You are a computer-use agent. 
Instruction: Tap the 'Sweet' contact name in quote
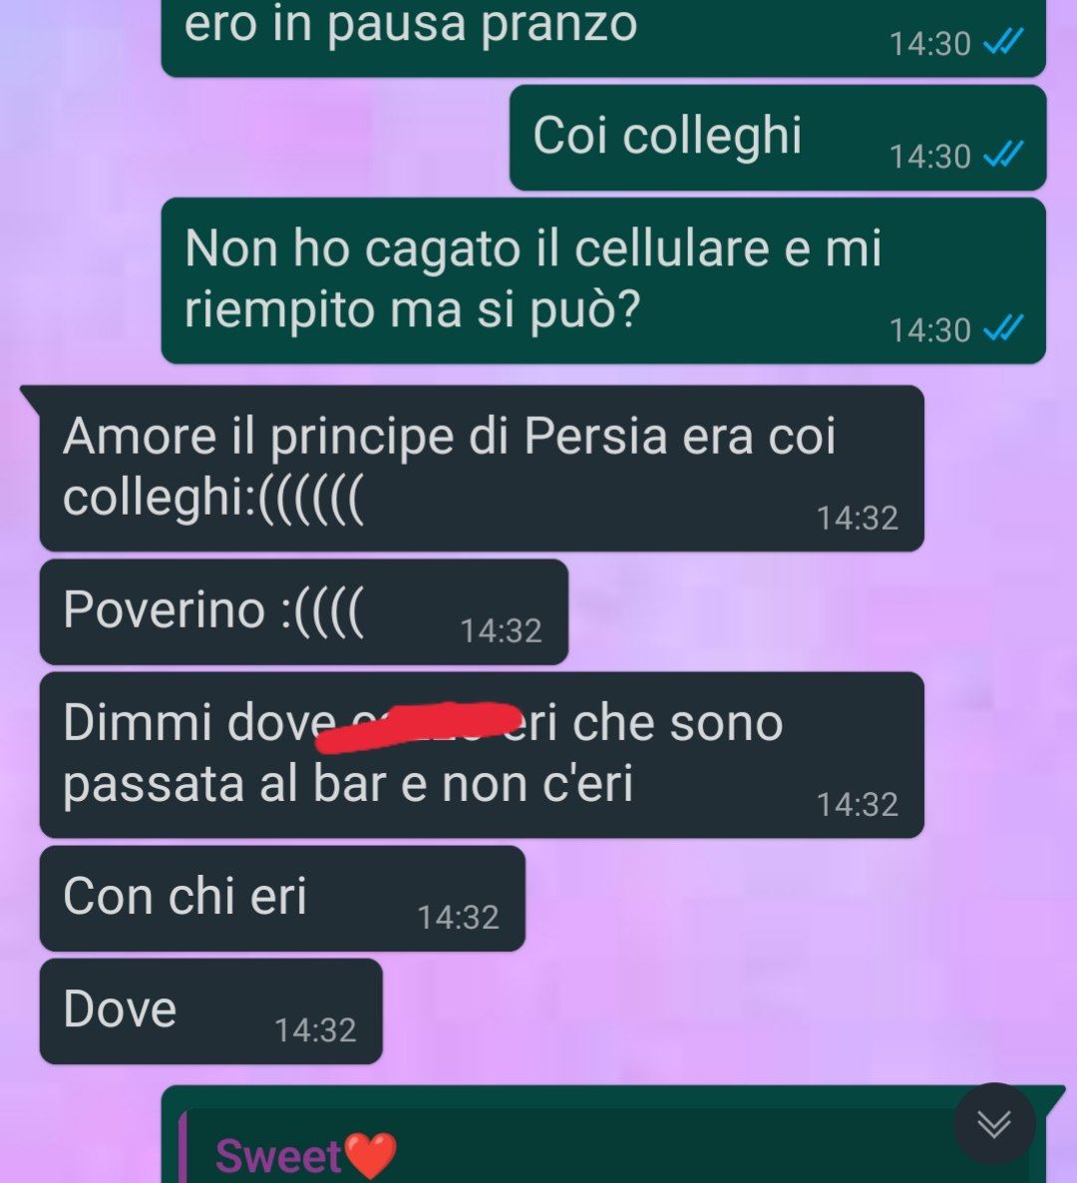click(279, 1155)
